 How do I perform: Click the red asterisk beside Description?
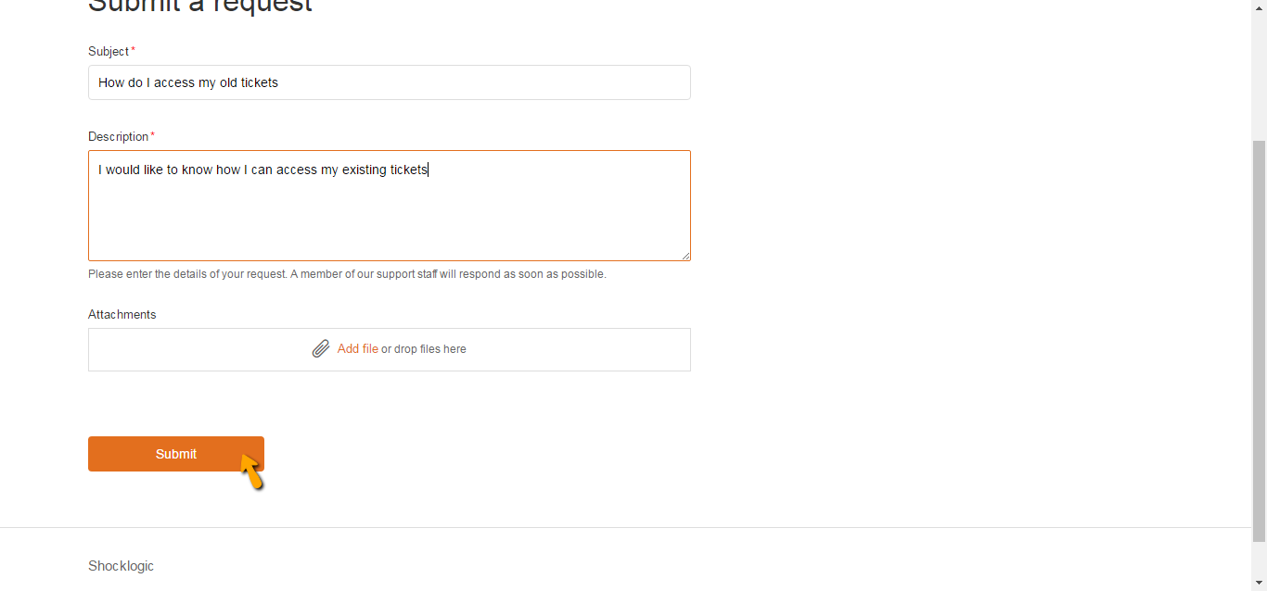(152, 135)
